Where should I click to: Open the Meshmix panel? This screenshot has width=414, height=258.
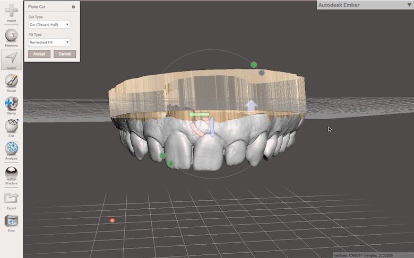(x=11, y=38)
